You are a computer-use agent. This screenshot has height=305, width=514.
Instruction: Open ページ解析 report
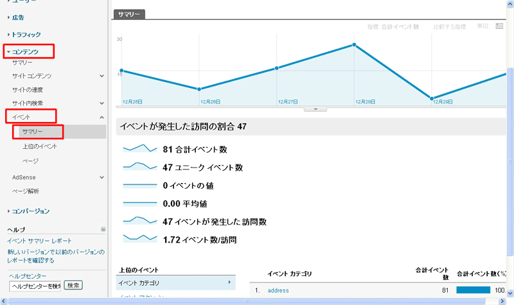(x=26, y=191)
